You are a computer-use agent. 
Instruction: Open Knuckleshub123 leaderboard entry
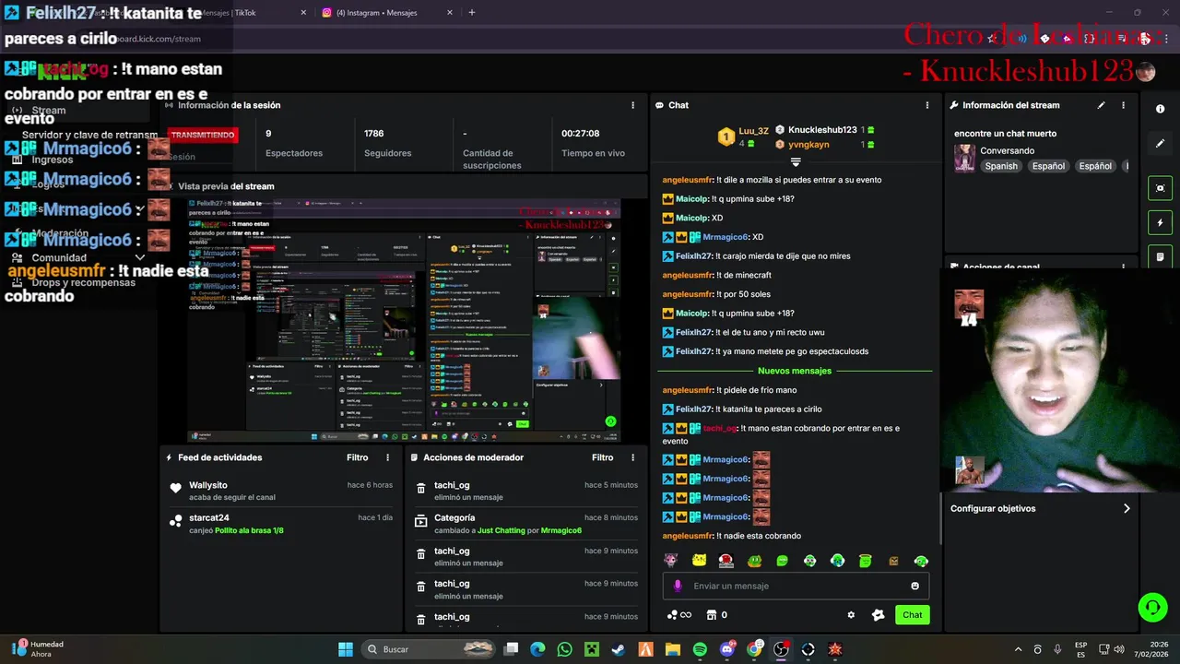click(x=825, y=130)
